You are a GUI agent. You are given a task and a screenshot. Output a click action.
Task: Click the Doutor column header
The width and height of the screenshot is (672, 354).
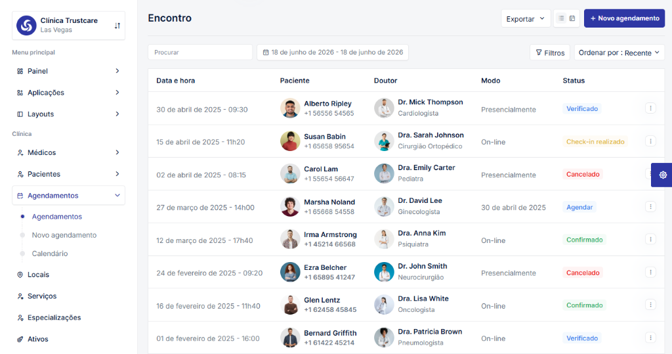pyautogui.click(x=385, y=81)
